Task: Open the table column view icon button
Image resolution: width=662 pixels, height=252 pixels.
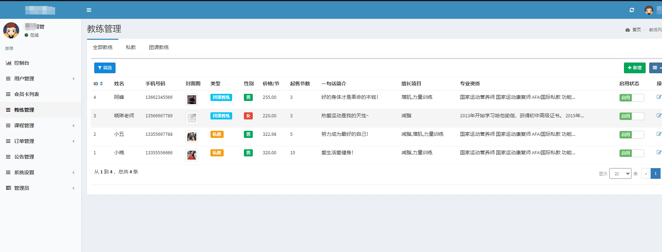Action: pyautogui.click(x=655, y=68)
